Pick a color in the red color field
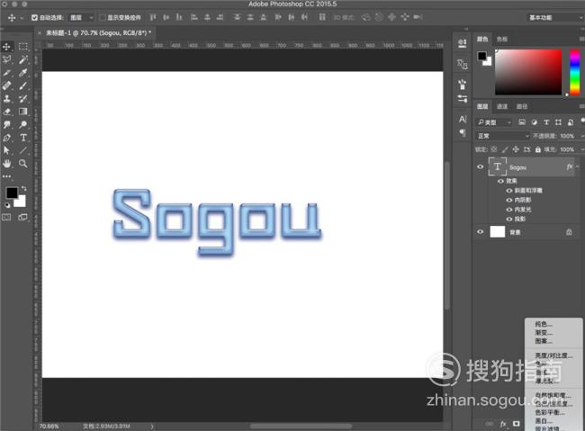Viewport: 585px width, 431px height. pos(528,72)
